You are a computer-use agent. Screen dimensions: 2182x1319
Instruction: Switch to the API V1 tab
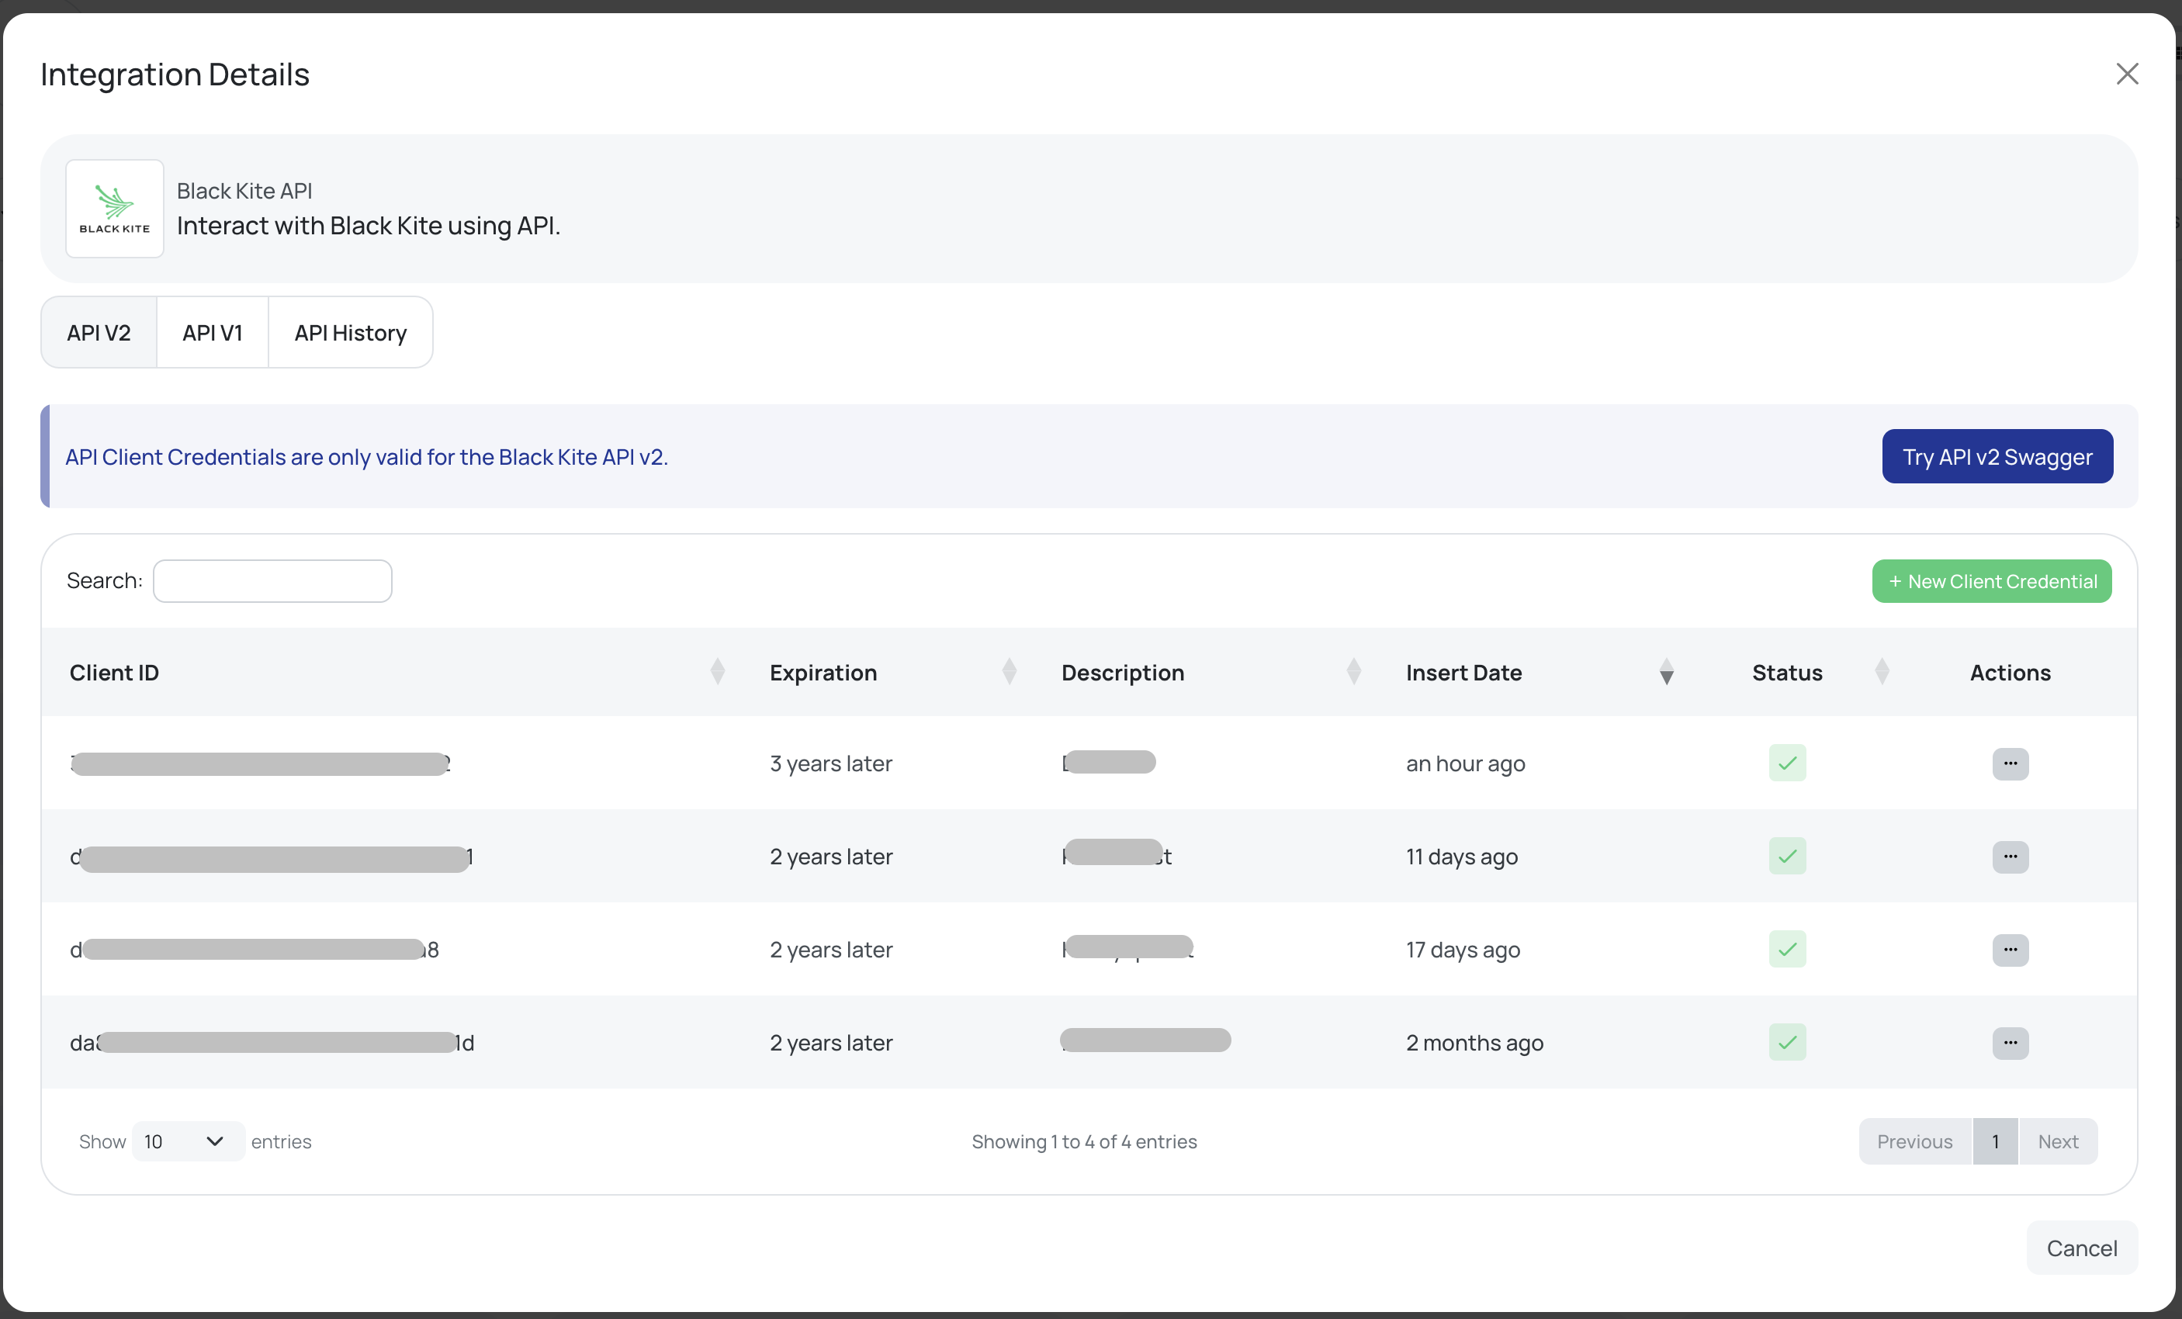coord(213,333)
